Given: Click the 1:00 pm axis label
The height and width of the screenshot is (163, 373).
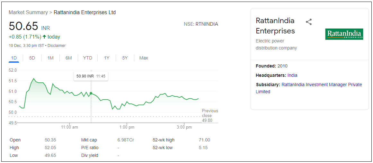Looking at the screenshot, I should point(127,127).
